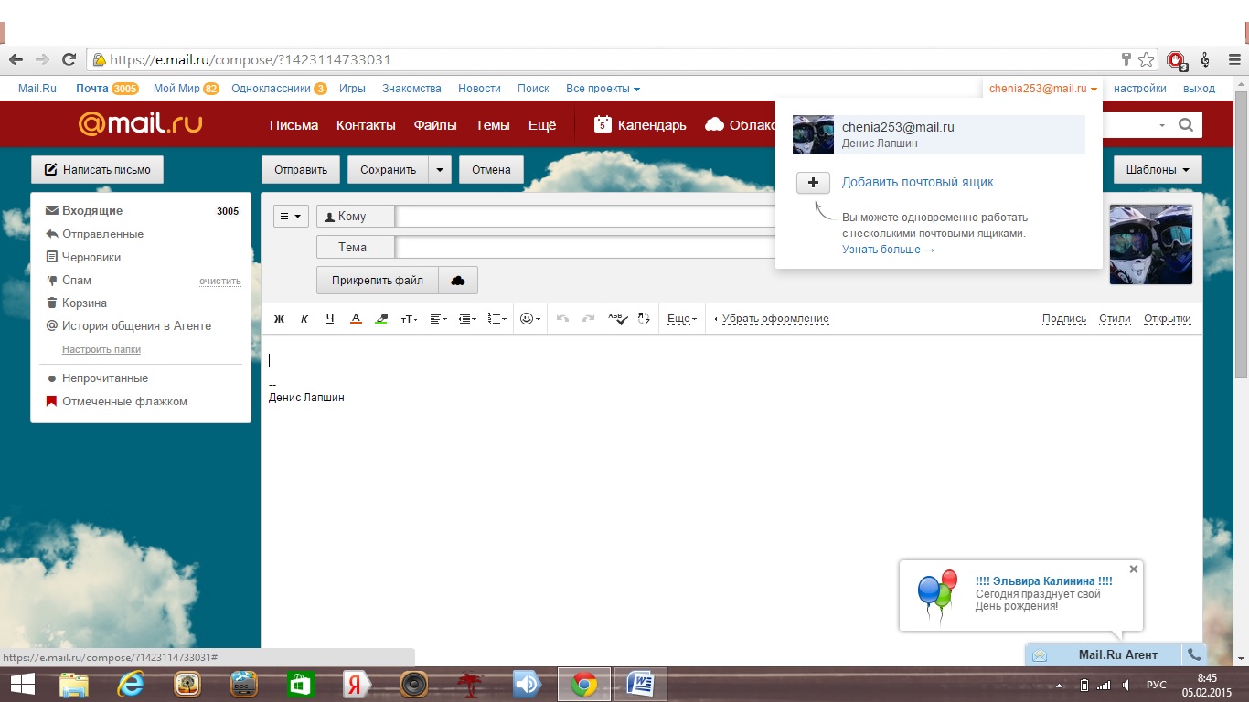Viewport: 1249px width, 702px height.
Task: Open the Корзина folder
Action: coord(84,303)
